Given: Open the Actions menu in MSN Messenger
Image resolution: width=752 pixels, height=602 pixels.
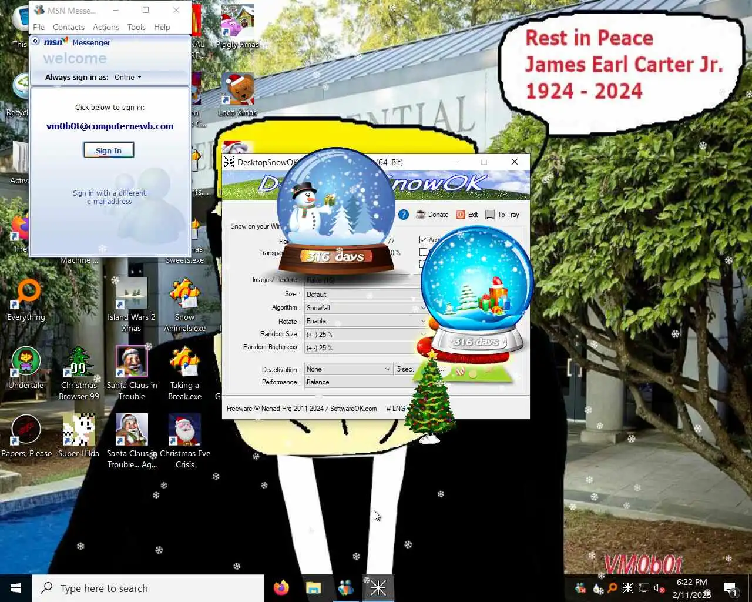Looking at the screenshot, I should [x=106, y=27].
